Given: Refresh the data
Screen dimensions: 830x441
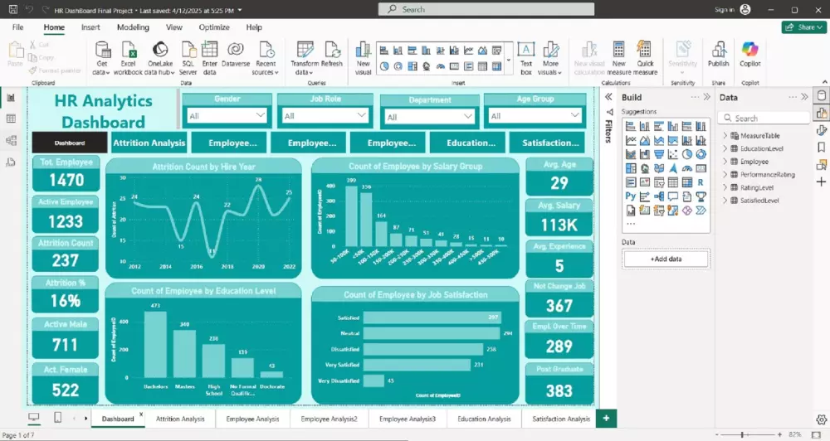Looking at the screenshot, I should [x=332, y=55].
